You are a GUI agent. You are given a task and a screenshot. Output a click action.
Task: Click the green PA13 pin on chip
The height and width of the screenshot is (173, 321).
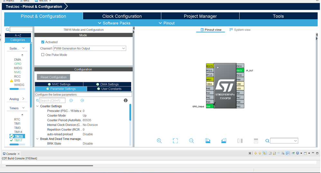click(x=240, y=70)
